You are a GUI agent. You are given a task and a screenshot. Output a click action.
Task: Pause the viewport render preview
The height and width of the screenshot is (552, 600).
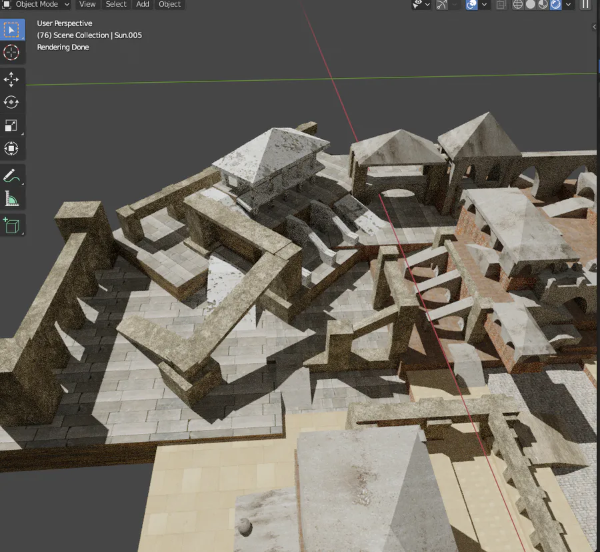point(585,5)
